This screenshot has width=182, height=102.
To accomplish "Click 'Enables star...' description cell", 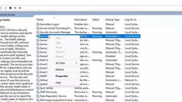I will [x=82, y=24].
